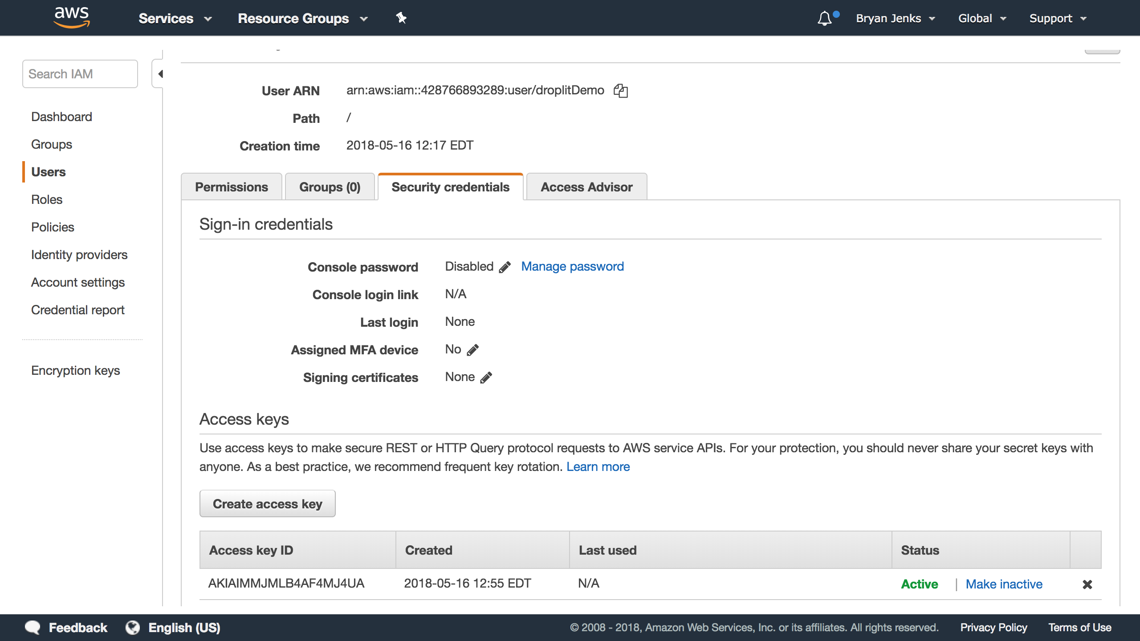Screen dimensions: 1140x641
Task: Select Users in the IAM sidebar
Action: point(49,172)
